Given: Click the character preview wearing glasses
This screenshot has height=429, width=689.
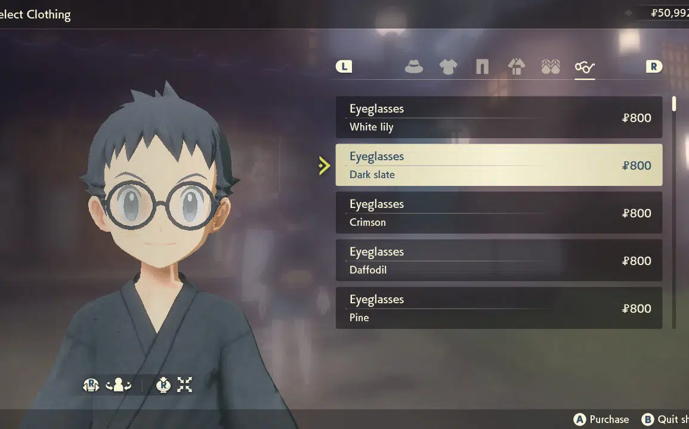Looking at the screenshot, I should (160, 254).
